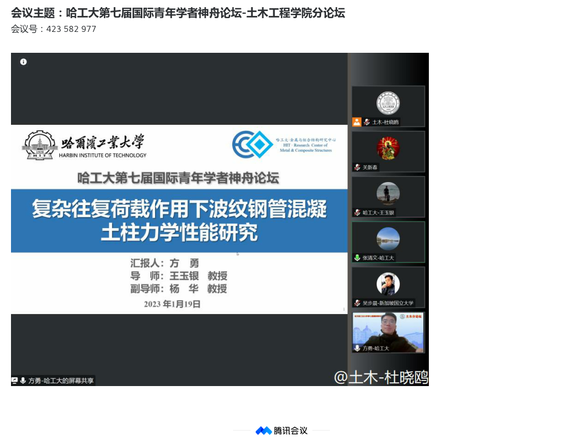Click the microphone icon in 方勇-哈工大的屏幕共享 label
The height and width of the screenshot is (446, 563).
point(23,381)
